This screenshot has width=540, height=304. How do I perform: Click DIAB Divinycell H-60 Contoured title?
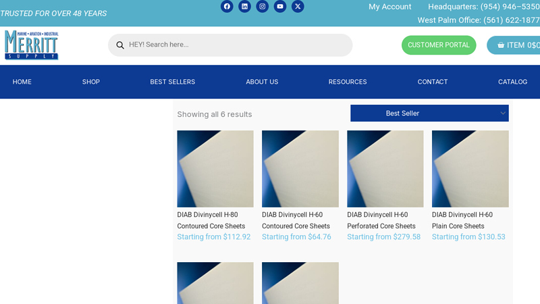tap(296, 220)
